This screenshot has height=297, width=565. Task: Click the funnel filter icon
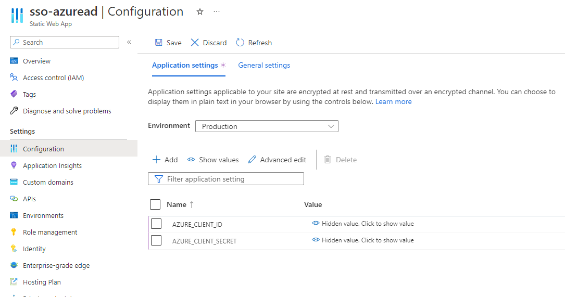(x=158, y=179)
